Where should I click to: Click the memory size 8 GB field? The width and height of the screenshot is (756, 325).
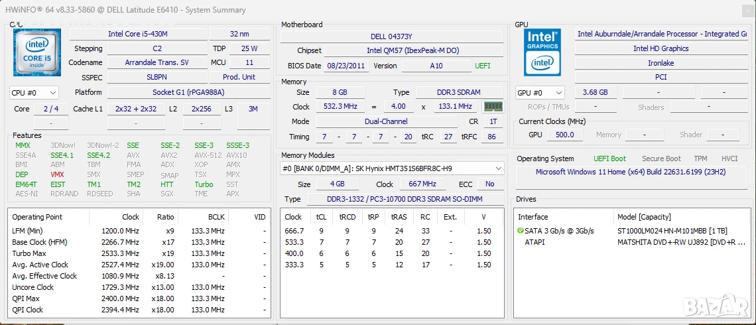(x=340, y=93)
